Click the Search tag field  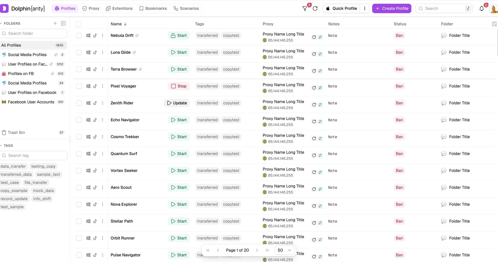34,155
